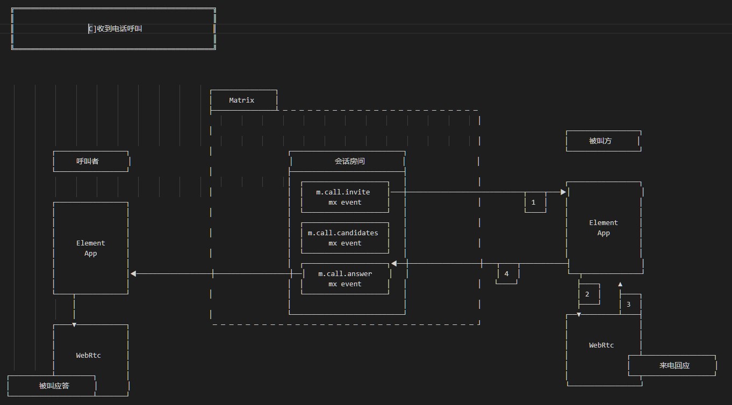Image resolution: width=732 pixels, height=405 pixels.
Task: Click the number 4 step label
Action: point(506,274)
